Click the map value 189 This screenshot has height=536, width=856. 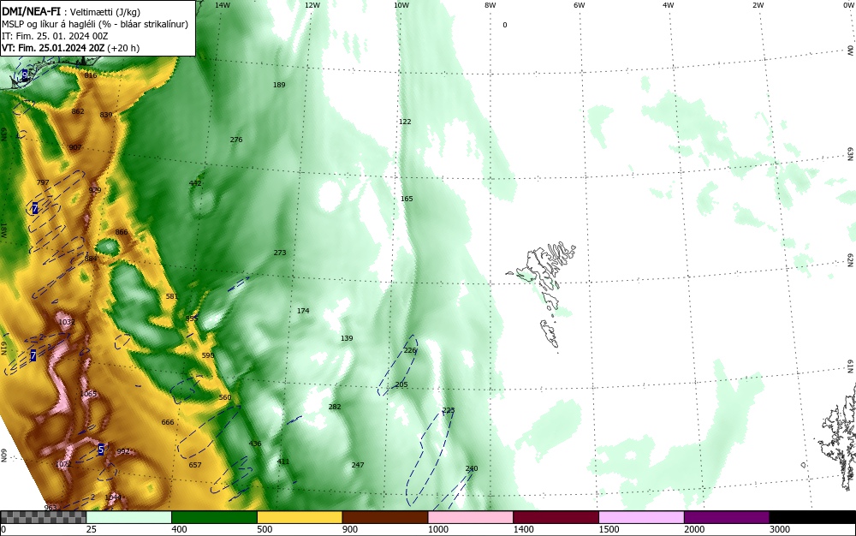click(279, 85)
